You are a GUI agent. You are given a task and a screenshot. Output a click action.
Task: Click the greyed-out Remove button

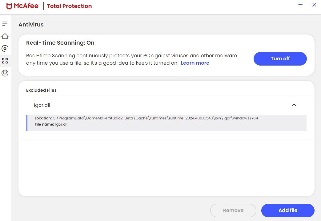pos(233,211)
